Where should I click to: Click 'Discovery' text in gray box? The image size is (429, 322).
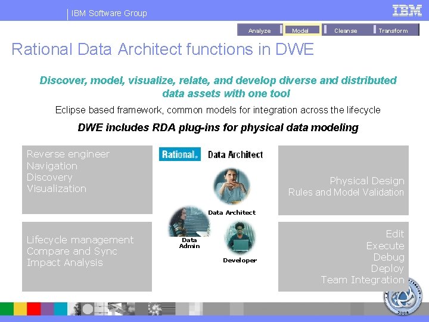point(49,177)
